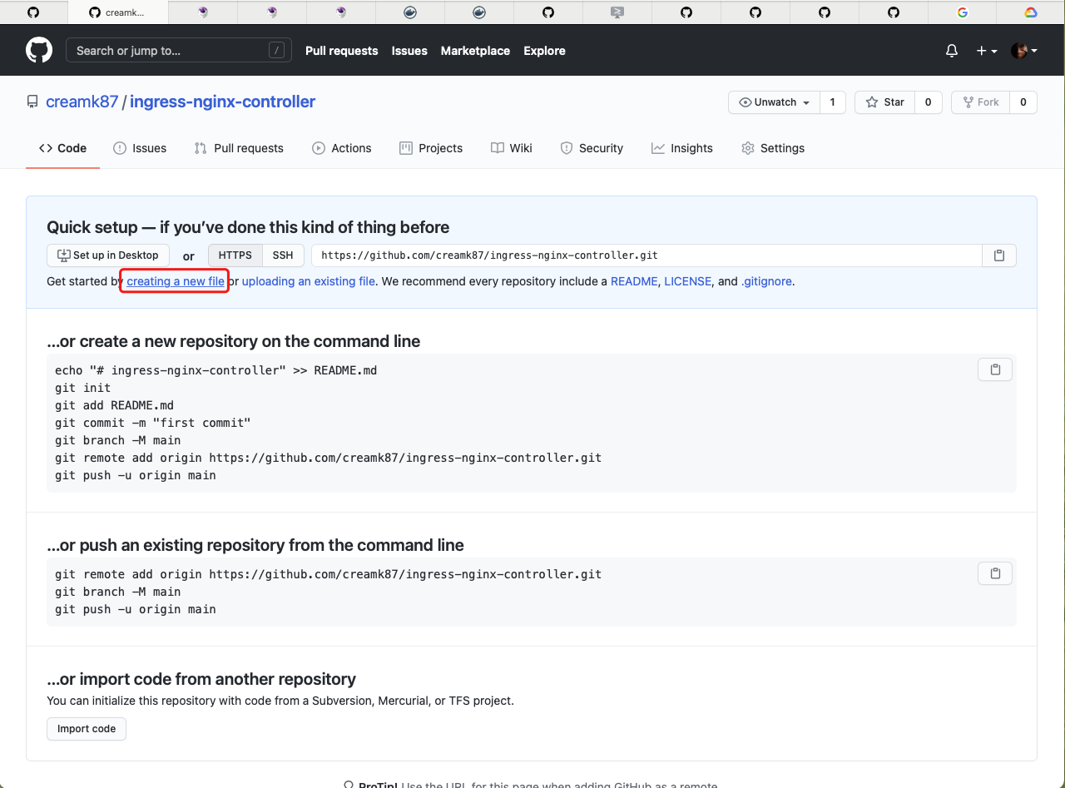The height and width of the screenshot is (788, 1065).
Task: Open the .gitignore link
Action: pyautogui.click(x=766, y=281)
